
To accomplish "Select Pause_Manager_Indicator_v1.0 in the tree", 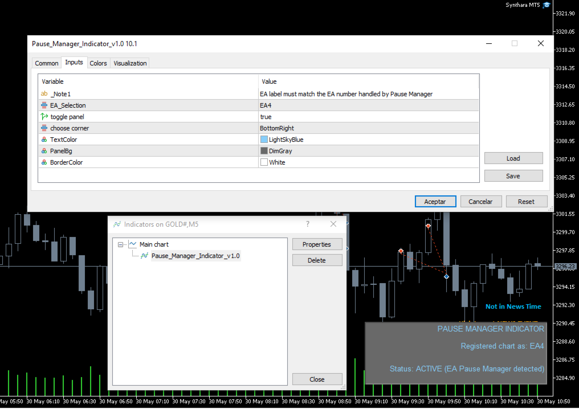I will pos(195,256).
